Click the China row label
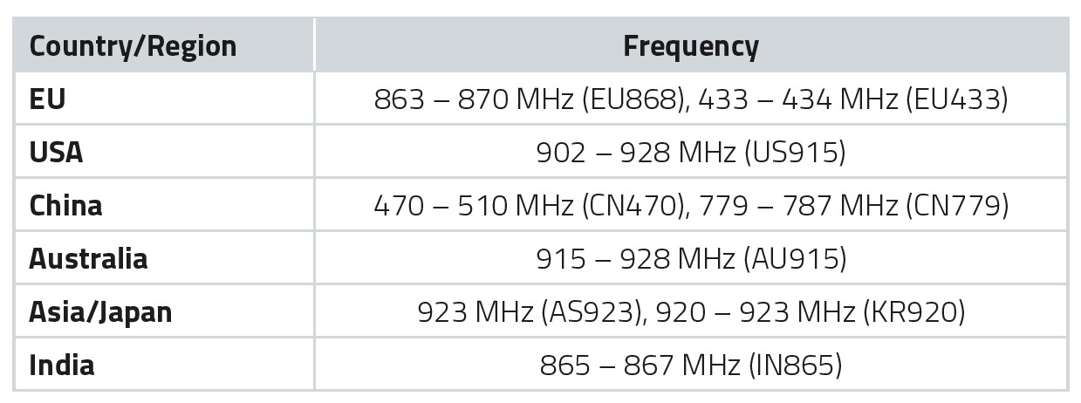 pos(65,205)
